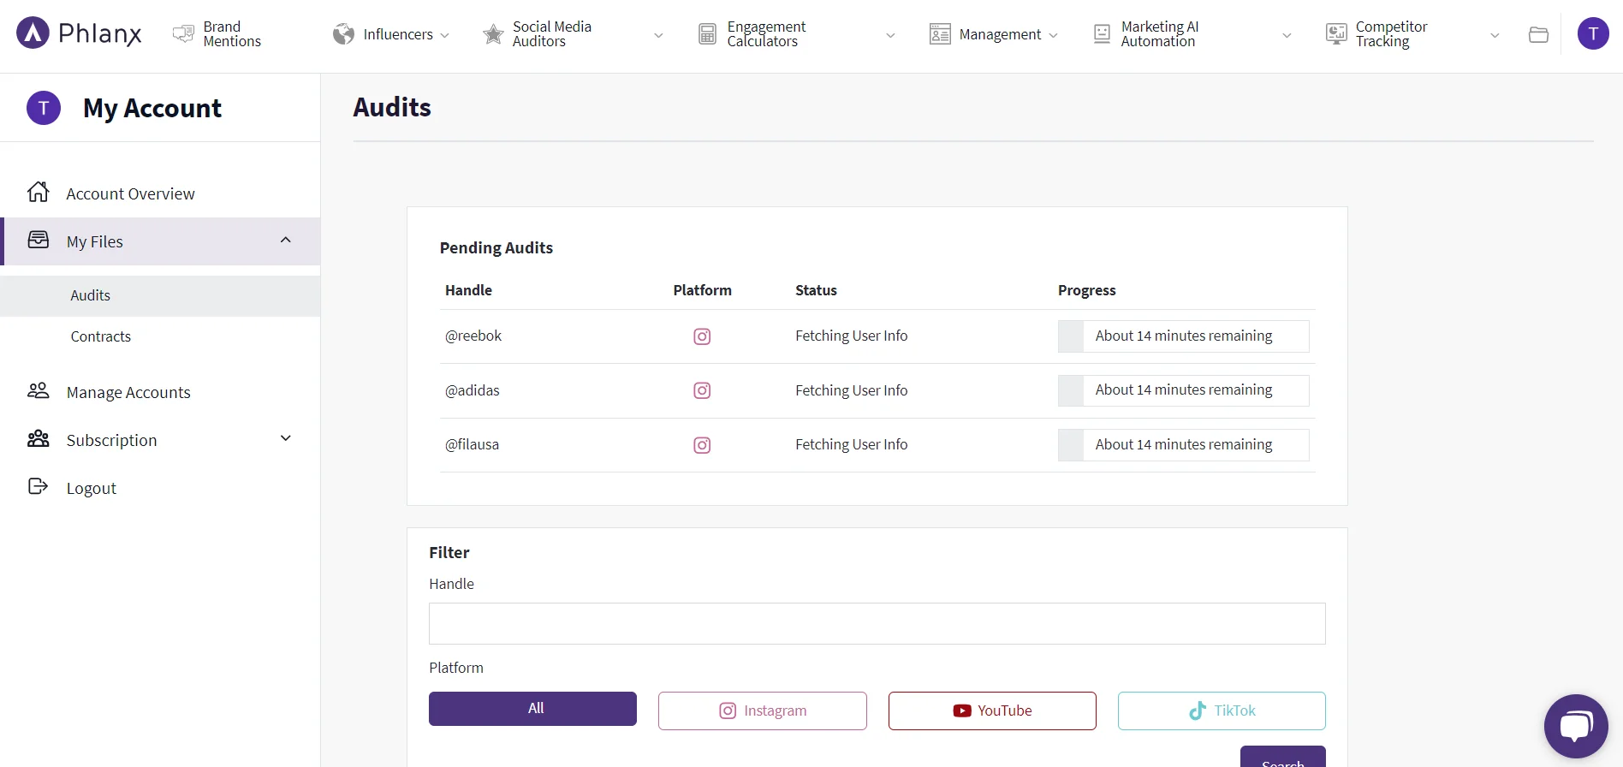Click the @reebok progress bar
The image size is (1623, 767).
click(1184, 336)
